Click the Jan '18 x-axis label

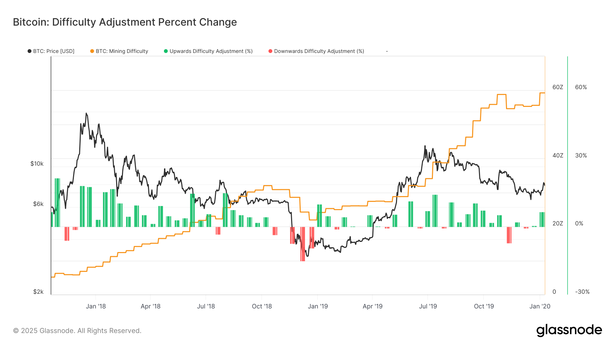pyautogui.click(x=96, y=306)
